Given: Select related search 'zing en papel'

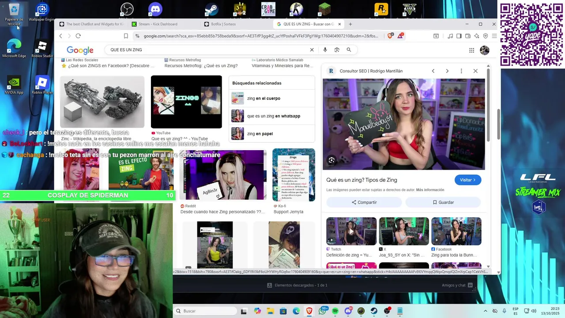Looking at the screenshot, I should coord(272,134).
